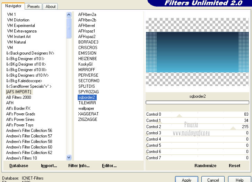Open the Presets tab
Screen dimensions: 252x182
click(33, 7)
